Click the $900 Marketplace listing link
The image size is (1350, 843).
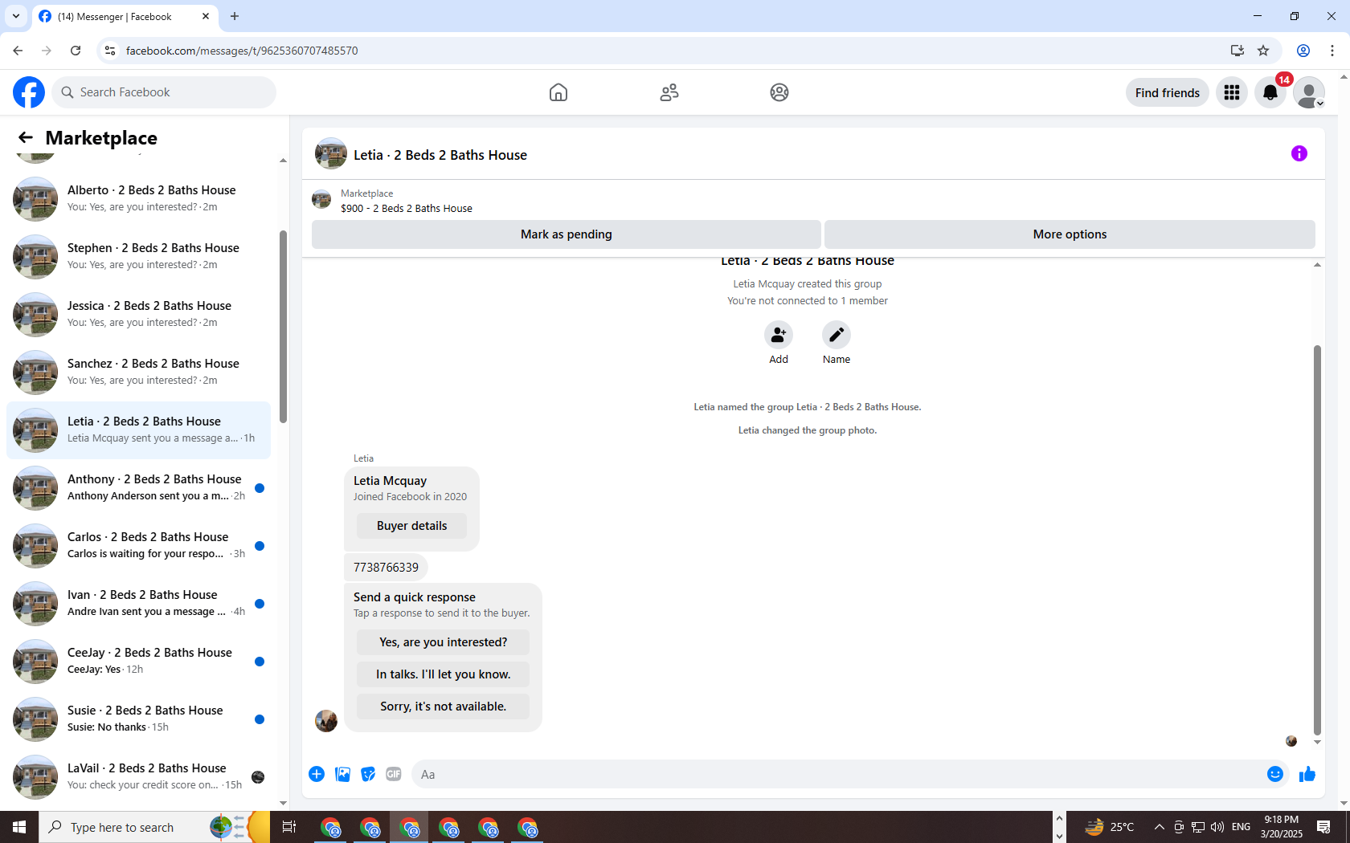(x=406, y=209)
